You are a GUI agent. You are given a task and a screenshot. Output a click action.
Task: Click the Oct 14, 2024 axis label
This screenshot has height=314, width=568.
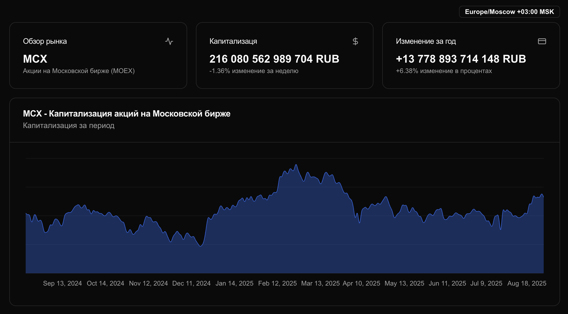105,283
